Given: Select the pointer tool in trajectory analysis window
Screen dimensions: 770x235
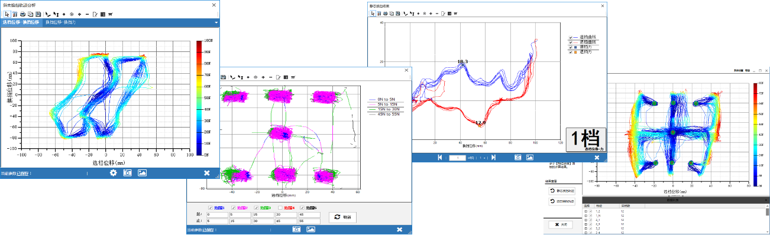Looking at the screenshot, I should (7, 14).
